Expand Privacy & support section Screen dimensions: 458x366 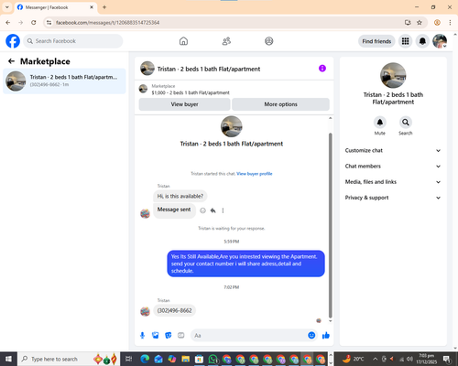393,198
